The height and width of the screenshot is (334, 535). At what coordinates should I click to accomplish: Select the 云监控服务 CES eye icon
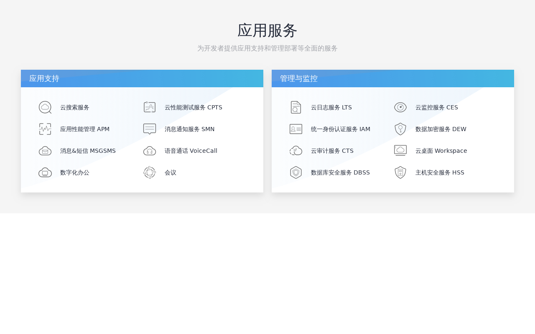400,107
